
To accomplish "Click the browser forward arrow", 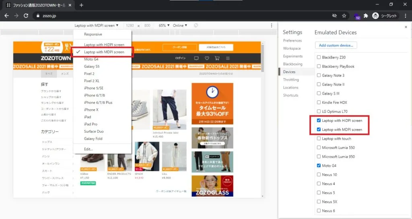I will point(16,16).
